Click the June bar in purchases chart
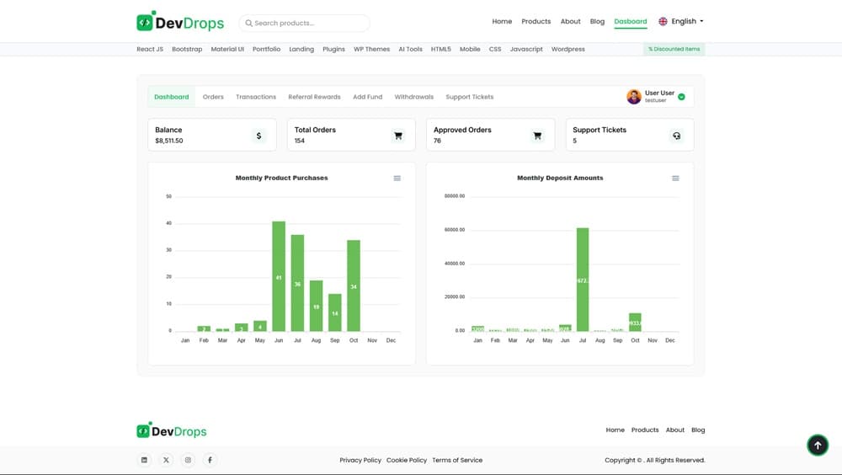The width and height of the screenshot is (842, 475). pos(279,276)
